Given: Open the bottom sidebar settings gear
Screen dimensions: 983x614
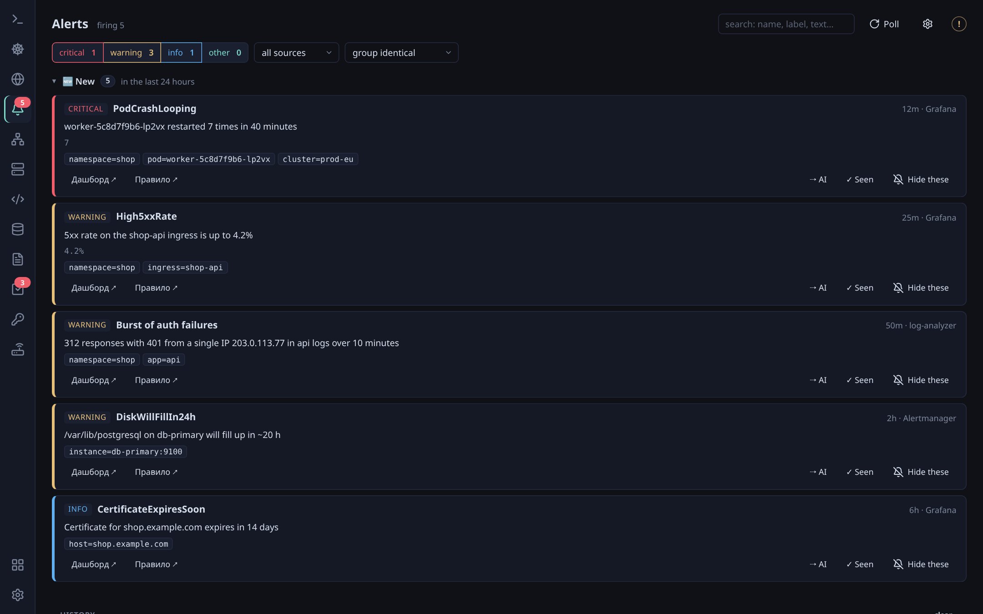Looking at the screenshot, I should [17, 595].
